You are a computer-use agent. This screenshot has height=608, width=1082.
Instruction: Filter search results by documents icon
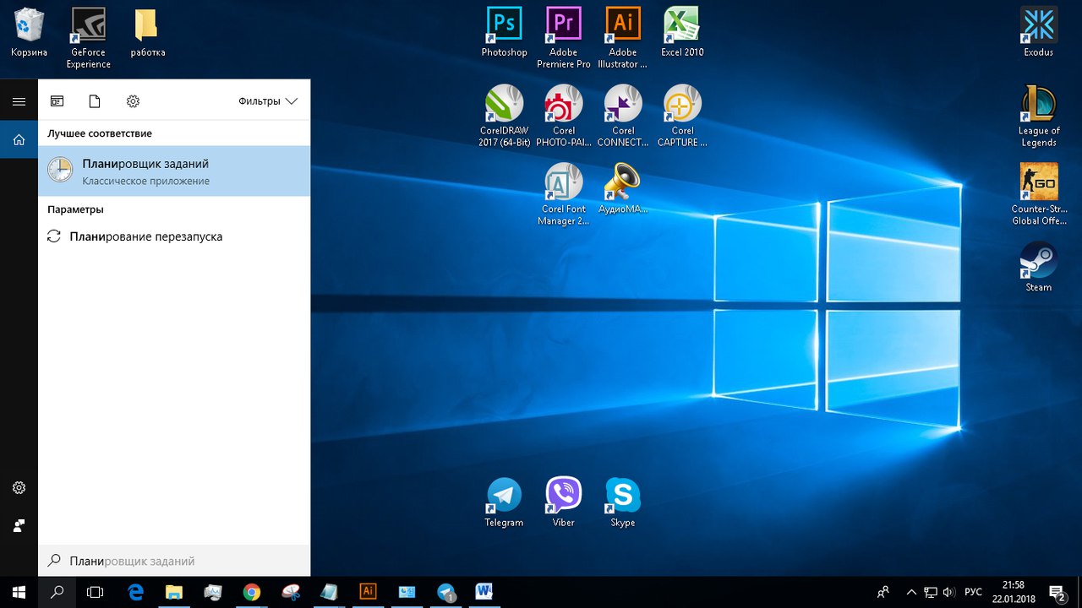[x=95, y=101]
